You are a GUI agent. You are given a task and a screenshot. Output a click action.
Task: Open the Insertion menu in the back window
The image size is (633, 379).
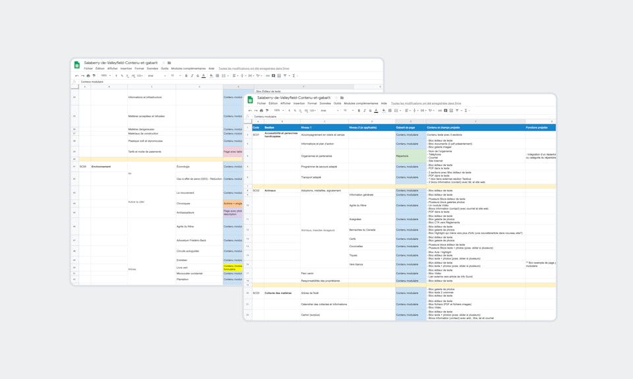pyautogui.click(x=125, y=68)
